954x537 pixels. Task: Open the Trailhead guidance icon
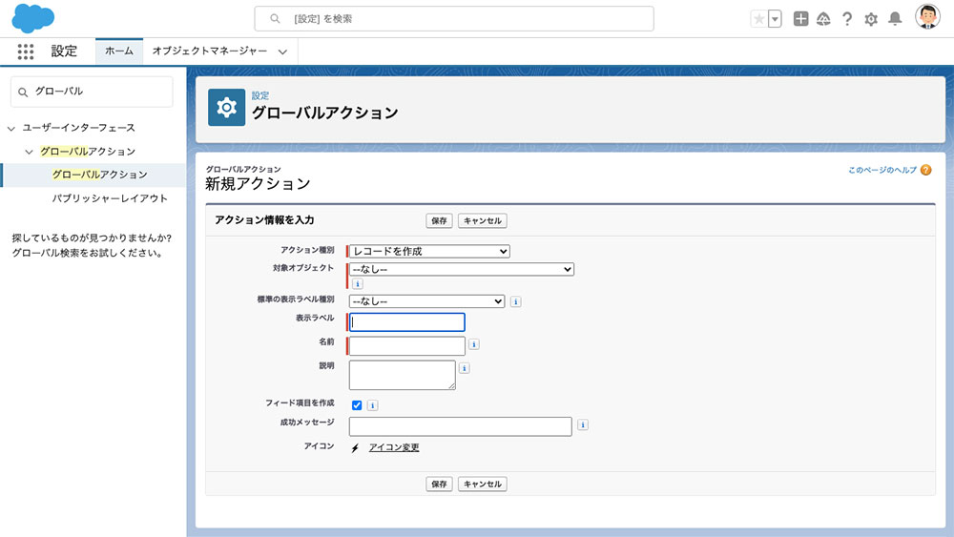pos(823,19)
